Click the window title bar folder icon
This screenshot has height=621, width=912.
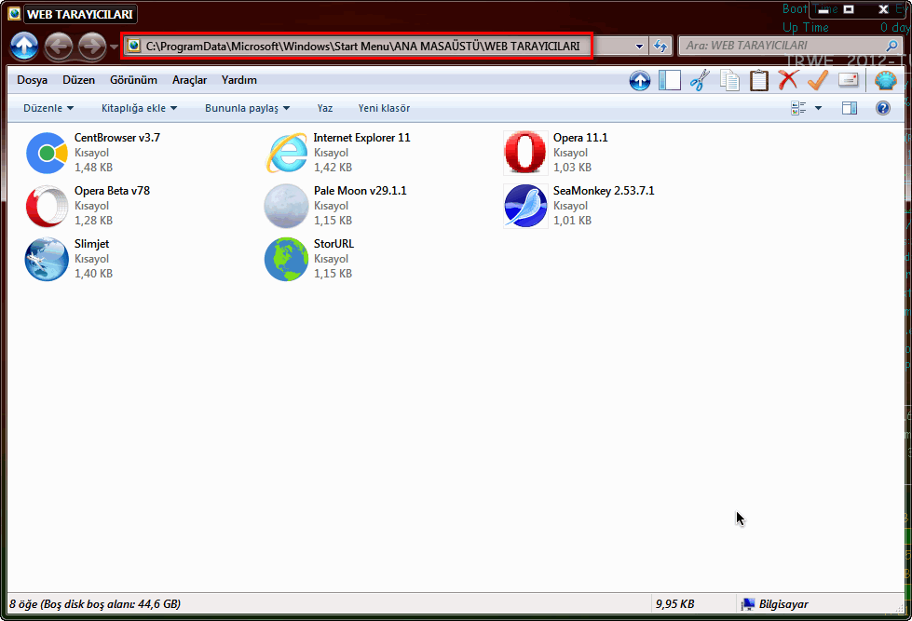tap(15, 13)
